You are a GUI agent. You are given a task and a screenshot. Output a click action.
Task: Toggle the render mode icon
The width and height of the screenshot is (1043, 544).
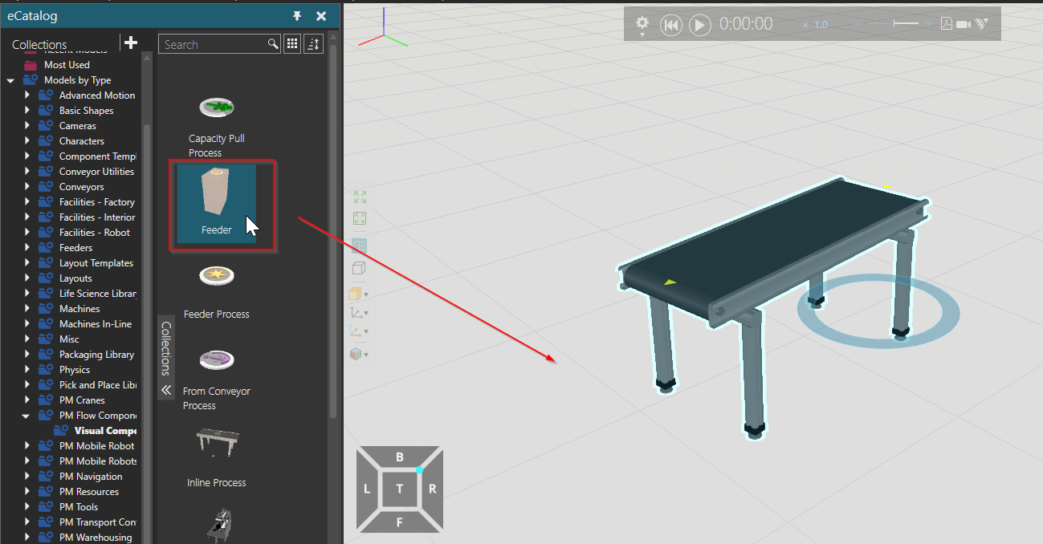point(359,246)
